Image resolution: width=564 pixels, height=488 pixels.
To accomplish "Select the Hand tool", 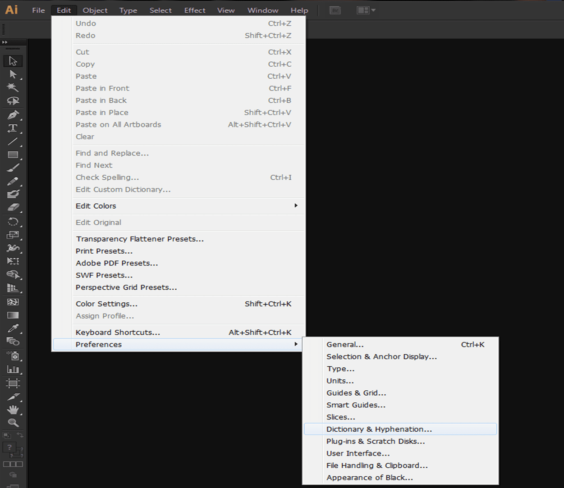I will (13, 410).
